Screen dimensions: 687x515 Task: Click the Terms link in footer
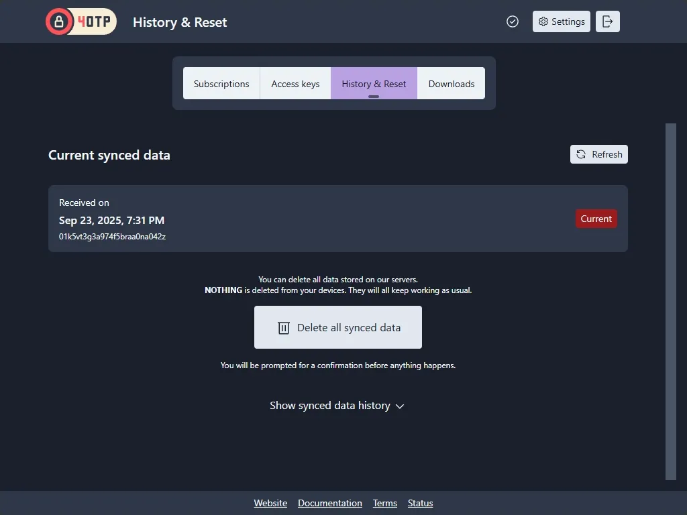click(x=384, y=503)
